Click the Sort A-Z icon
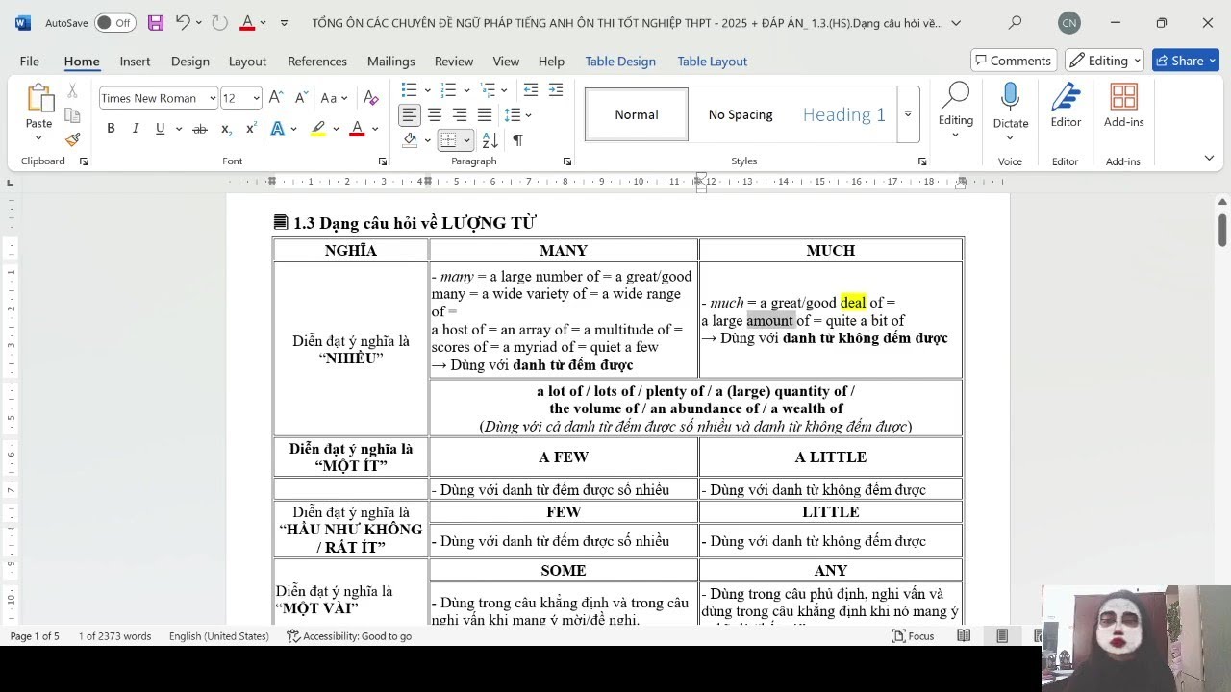Viewport: 1231px width, 692px height. click(x=490, y=140)
